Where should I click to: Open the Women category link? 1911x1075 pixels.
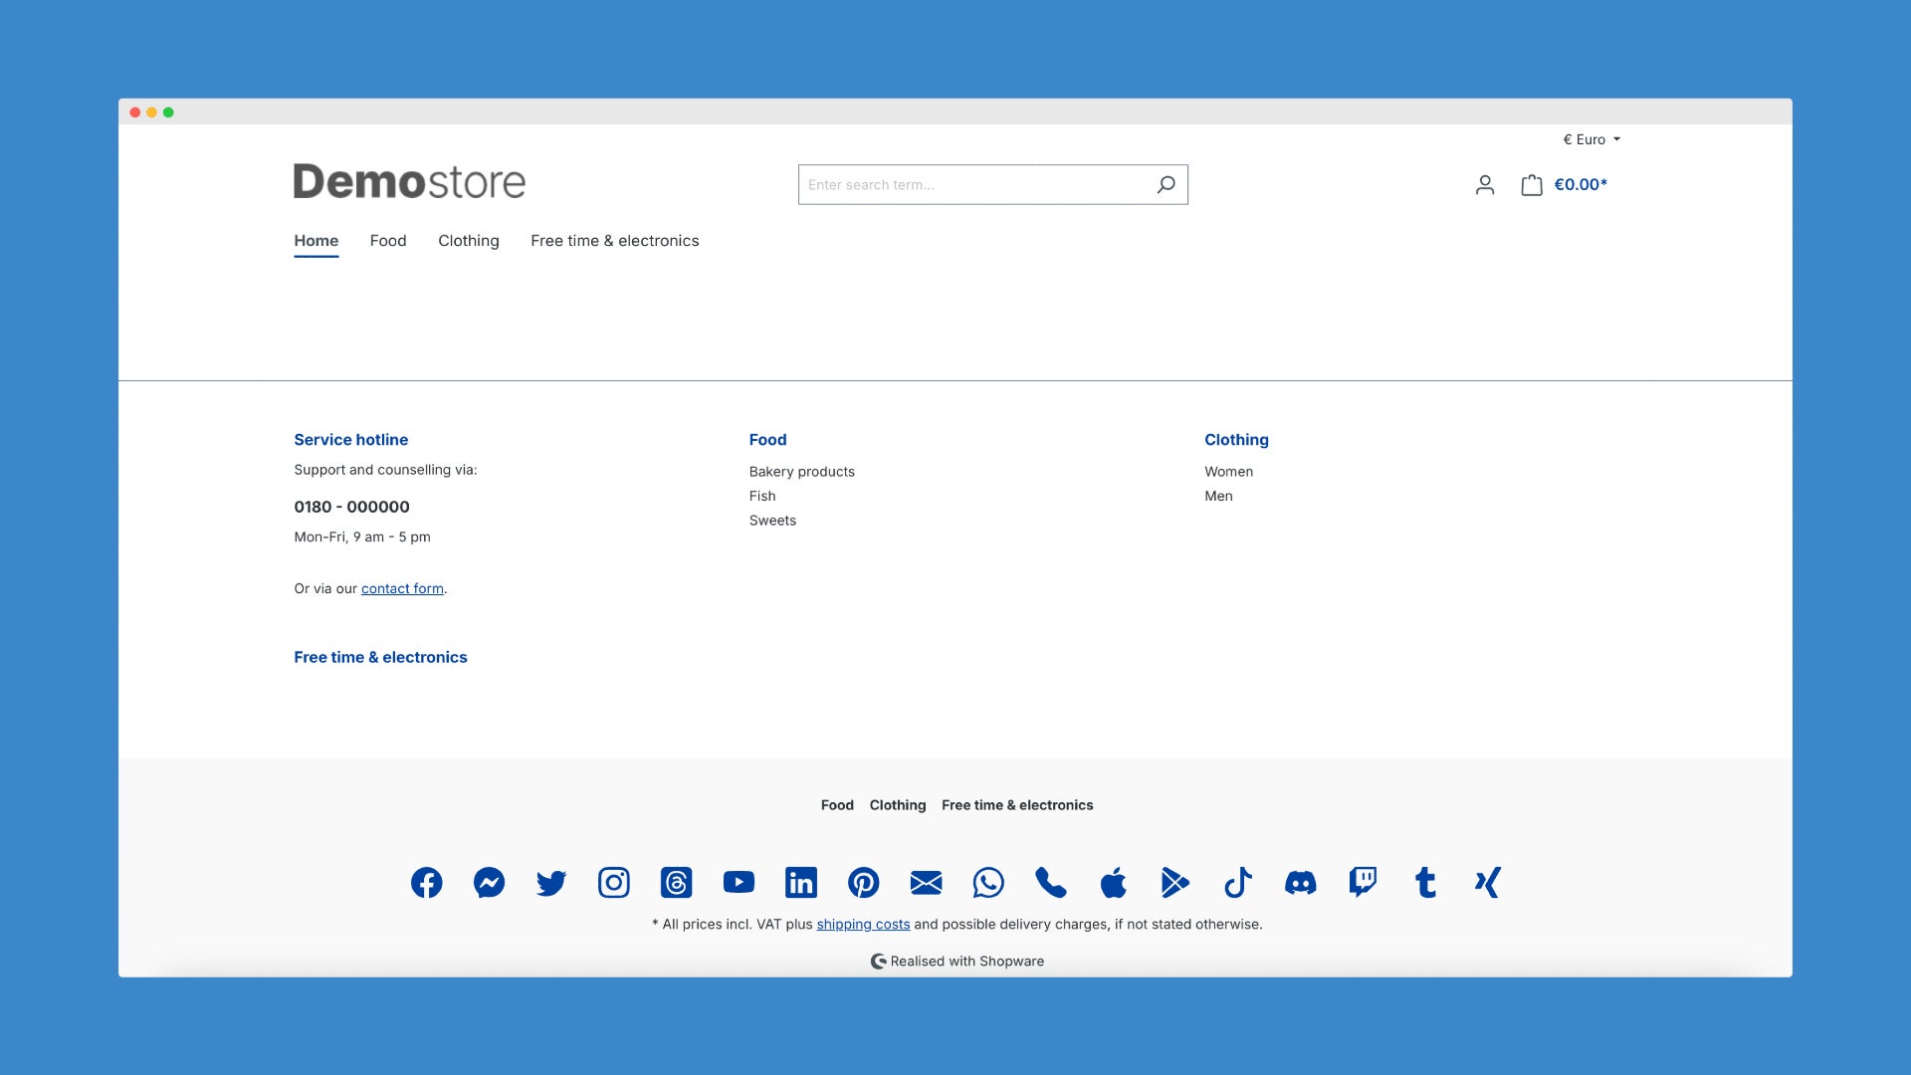[1228, 472]
